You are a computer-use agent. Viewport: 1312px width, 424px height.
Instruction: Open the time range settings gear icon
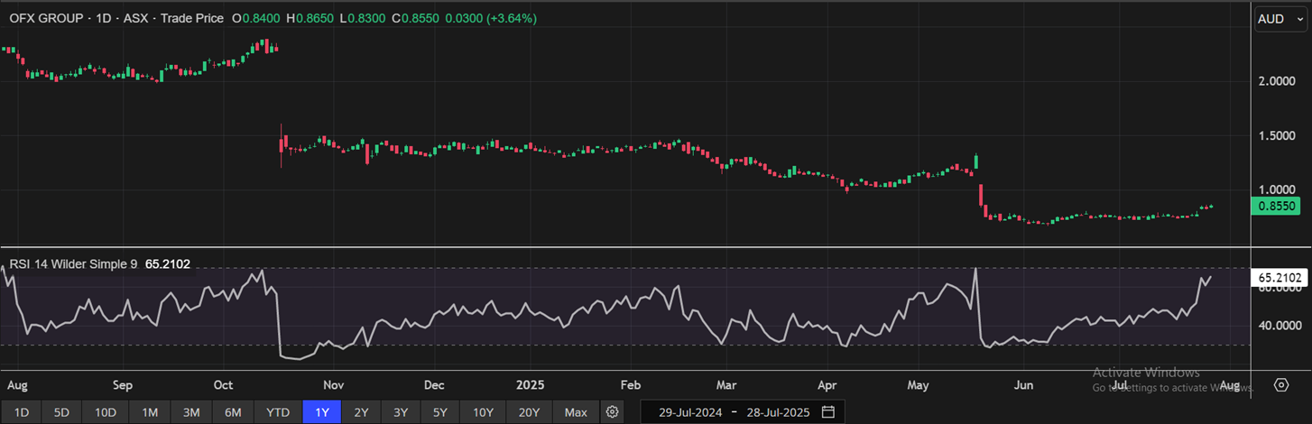coord(613,412)
